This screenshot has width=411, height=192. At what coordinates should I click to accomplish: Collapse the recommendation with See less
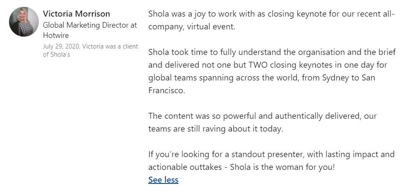point(163,180)
